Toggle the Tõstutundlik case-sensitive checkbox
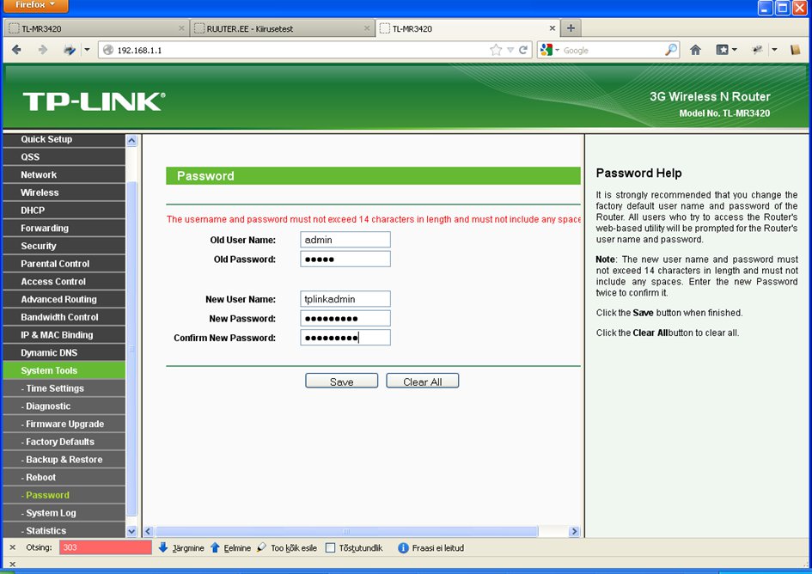 pos(330,547)
